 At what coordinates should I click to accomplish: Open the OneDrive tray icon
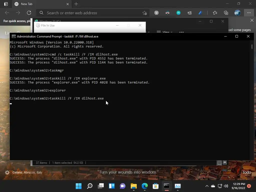click(x=213, y=186)
